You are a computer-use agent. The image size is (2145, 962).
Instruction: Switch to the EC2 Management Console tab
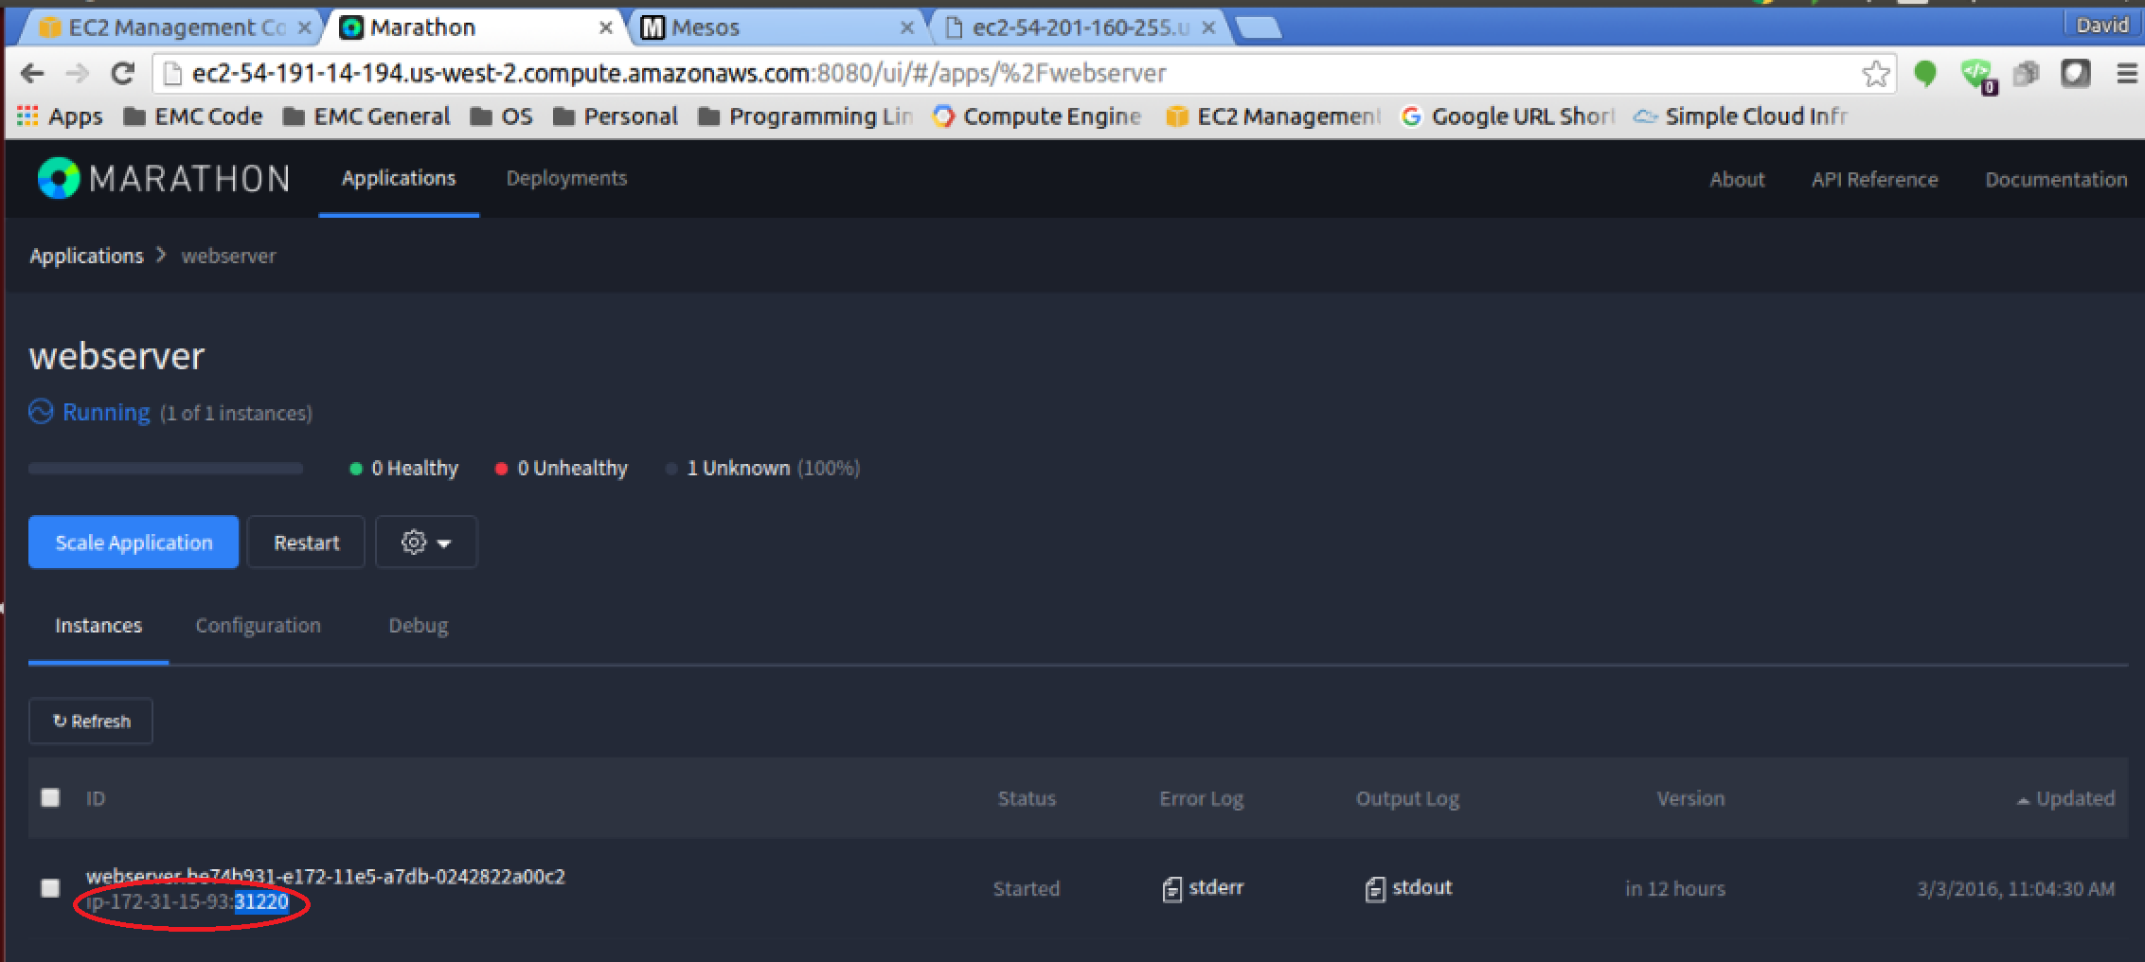tap(170, 27)
